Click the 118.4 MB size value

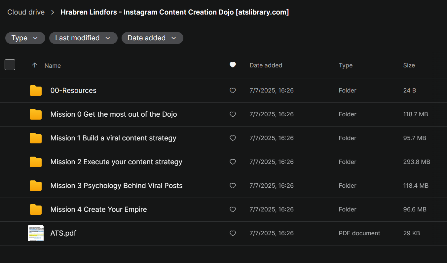pyautogui.click(x=416, y=186)
